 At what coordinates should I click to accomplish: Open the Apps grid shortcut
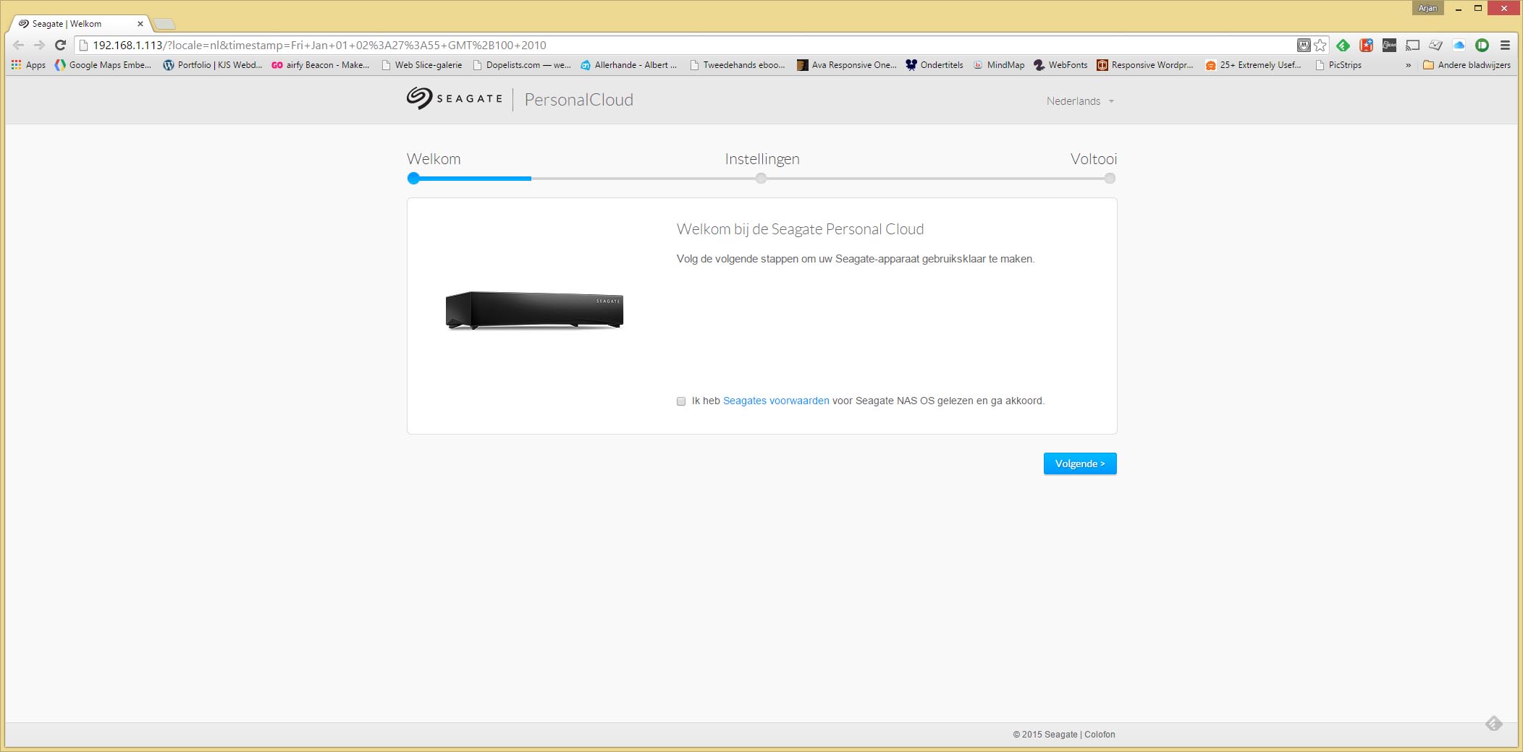click(28, 65)
